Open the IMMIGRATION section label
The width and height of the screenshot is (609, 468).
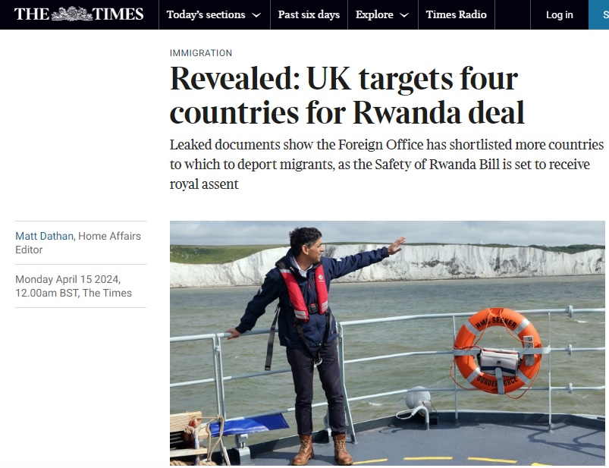pos(201,53)
